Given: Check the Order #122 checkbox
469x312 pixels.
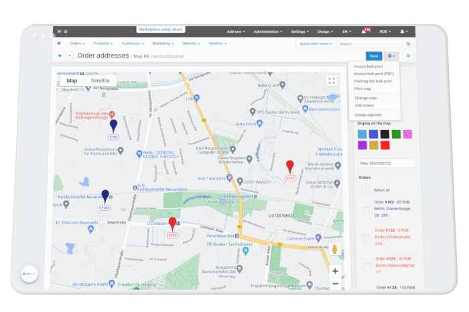Looking at the screenshot, I should (x=366, y=238).
